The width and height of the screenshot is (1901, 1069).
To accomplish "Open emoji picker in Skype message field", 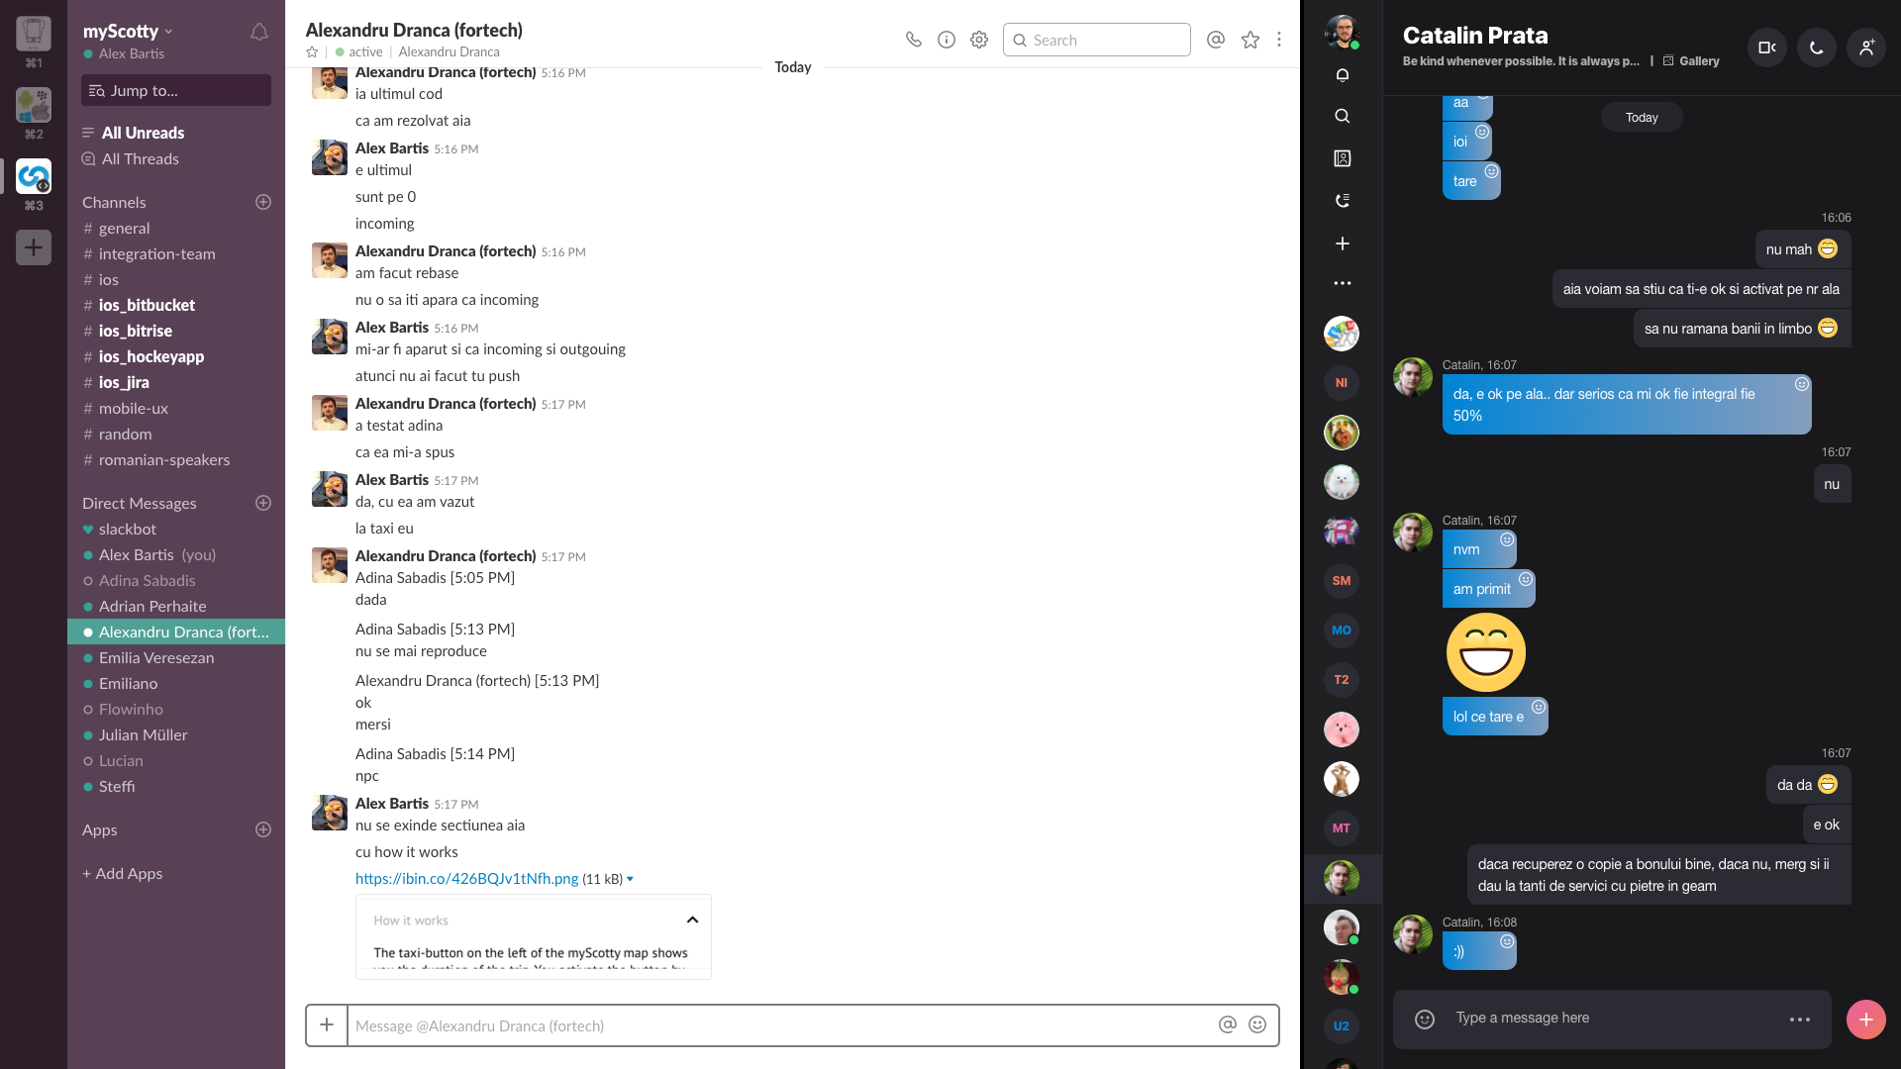I will (x=1425, y=1020).
